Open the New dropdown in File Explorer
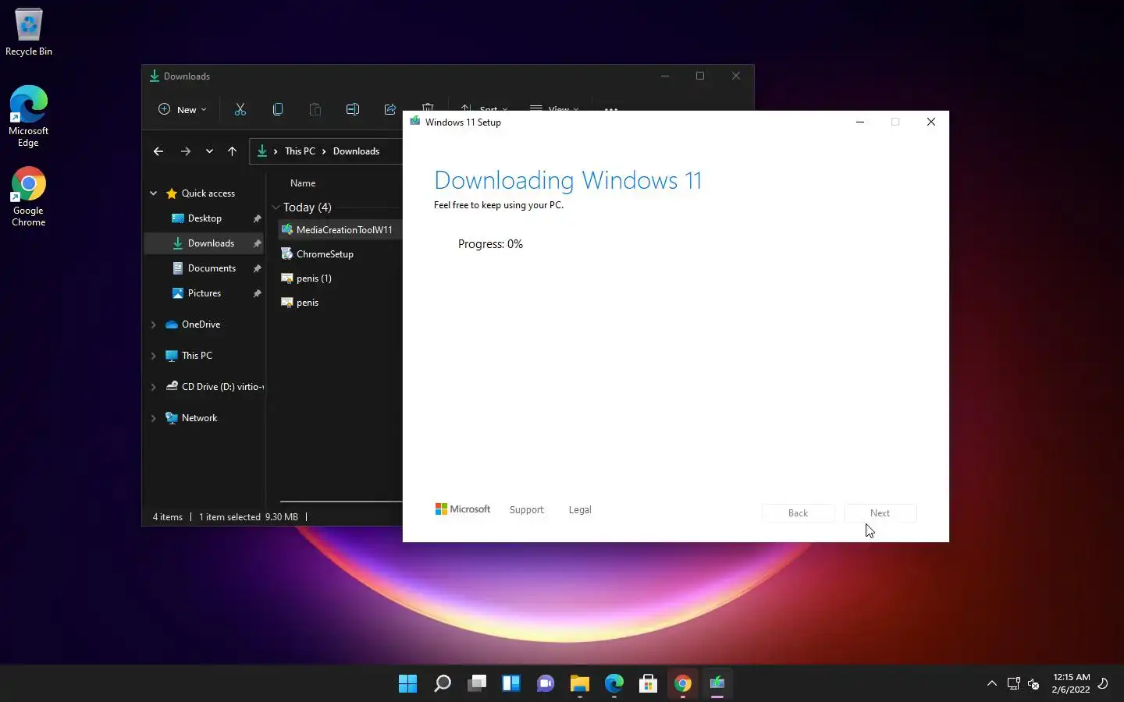Image resolution: width=1124 pixels, height=702 pixels. (183, 109)
